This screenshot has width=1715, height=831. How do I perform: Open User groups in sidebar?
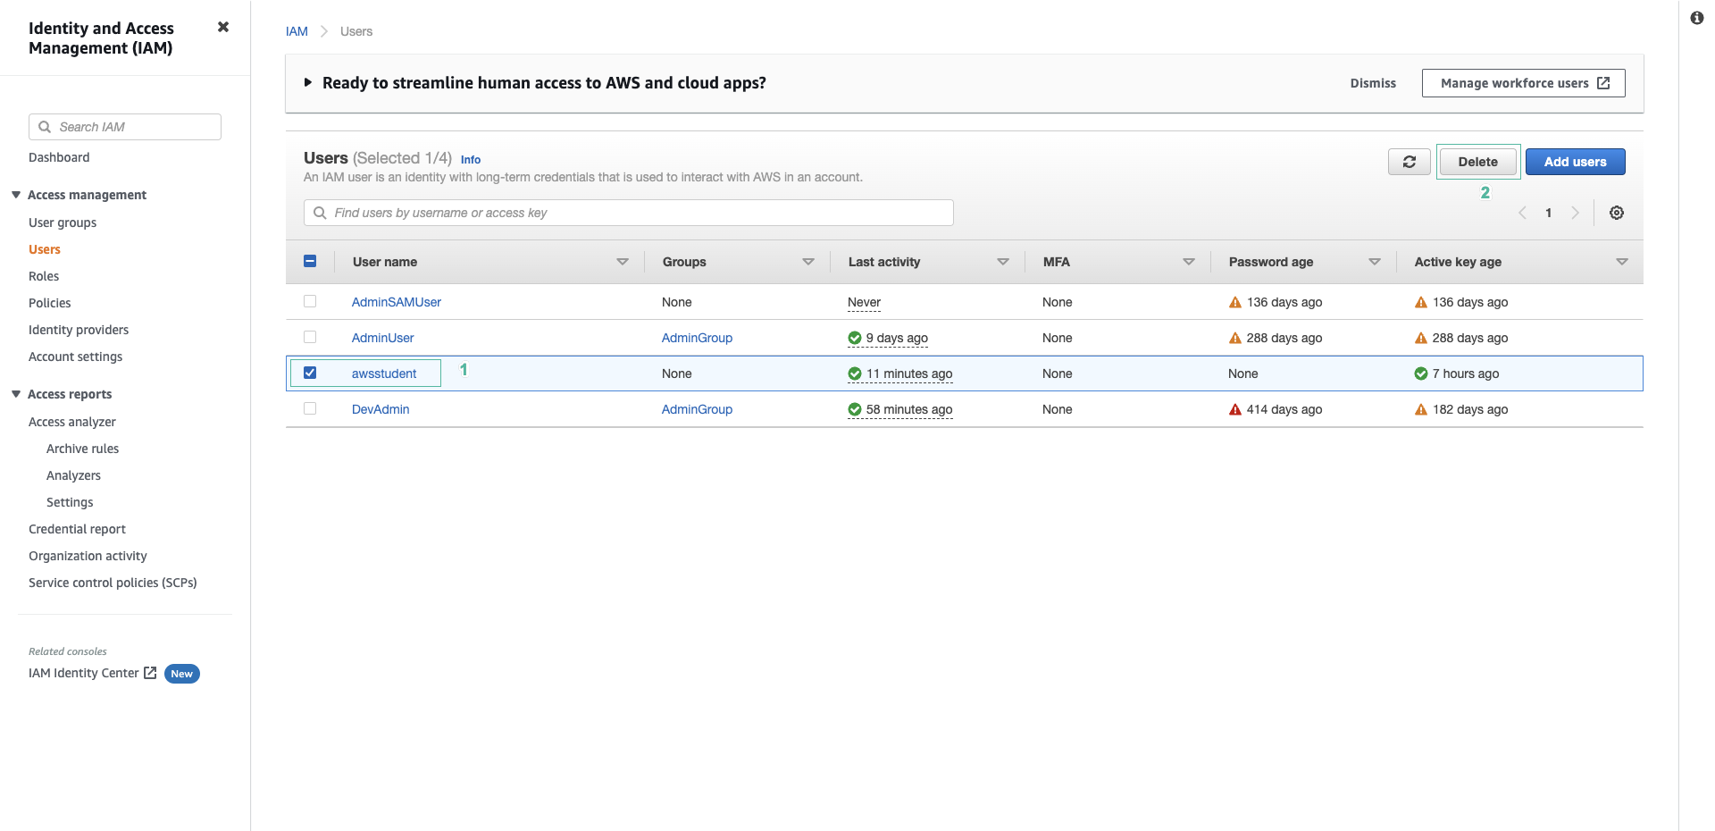click(63, 222)
